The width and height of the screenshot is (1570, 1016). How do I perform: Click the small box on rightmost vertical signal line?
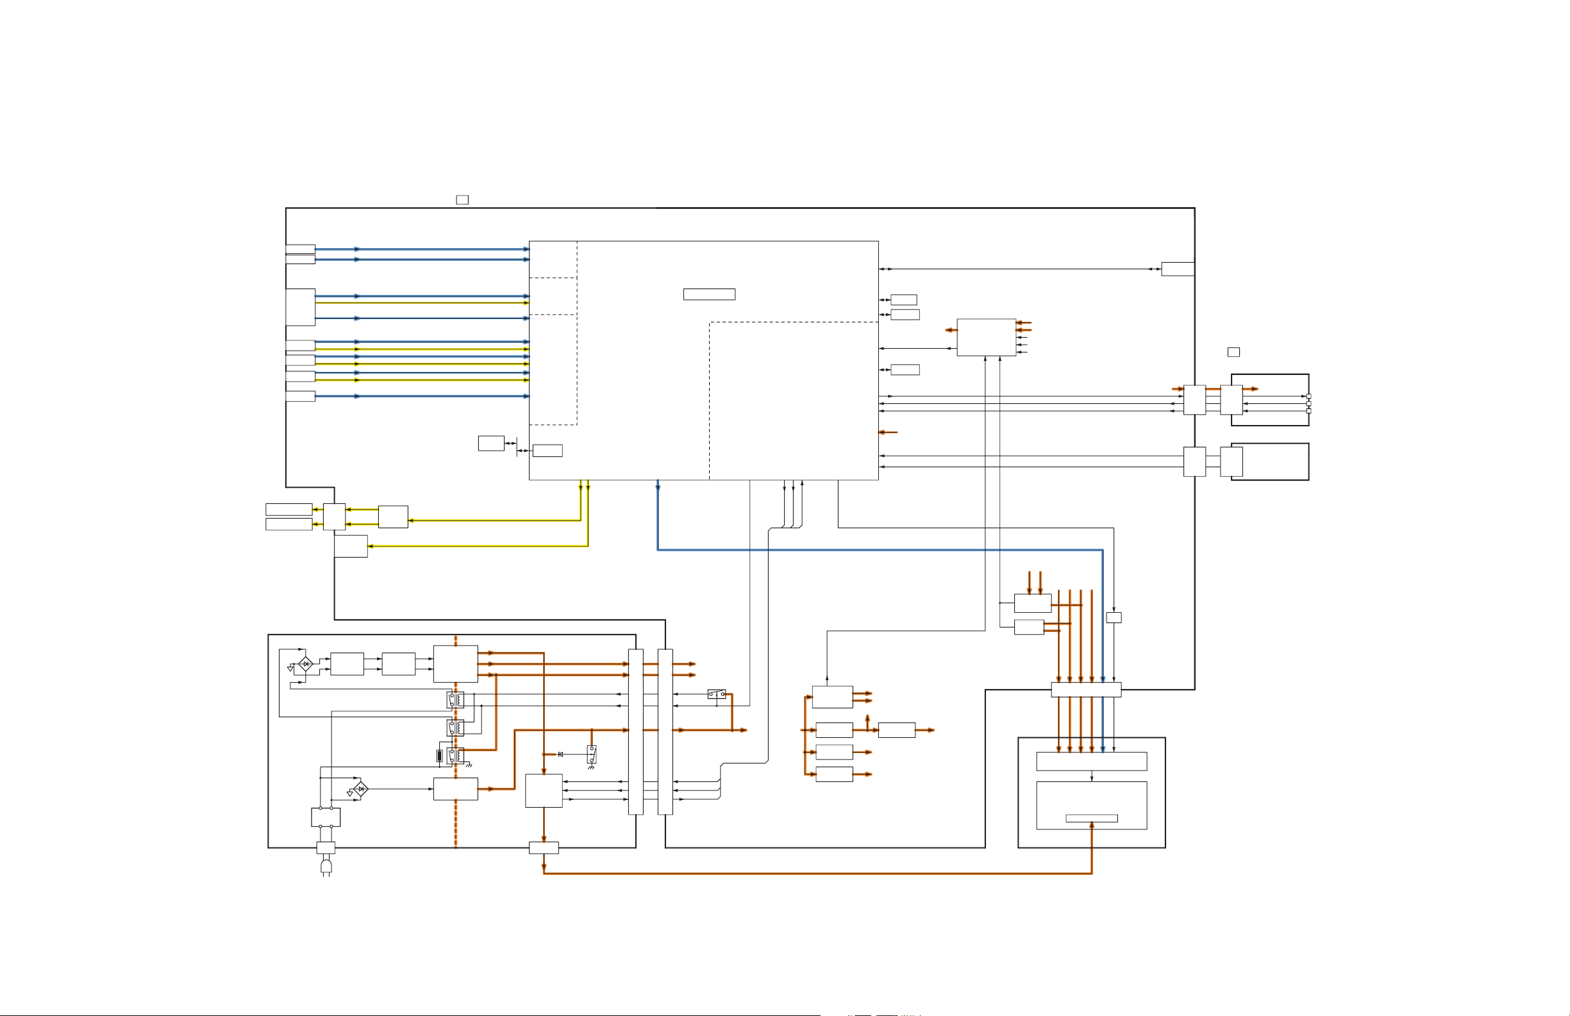coord(1114,617)
